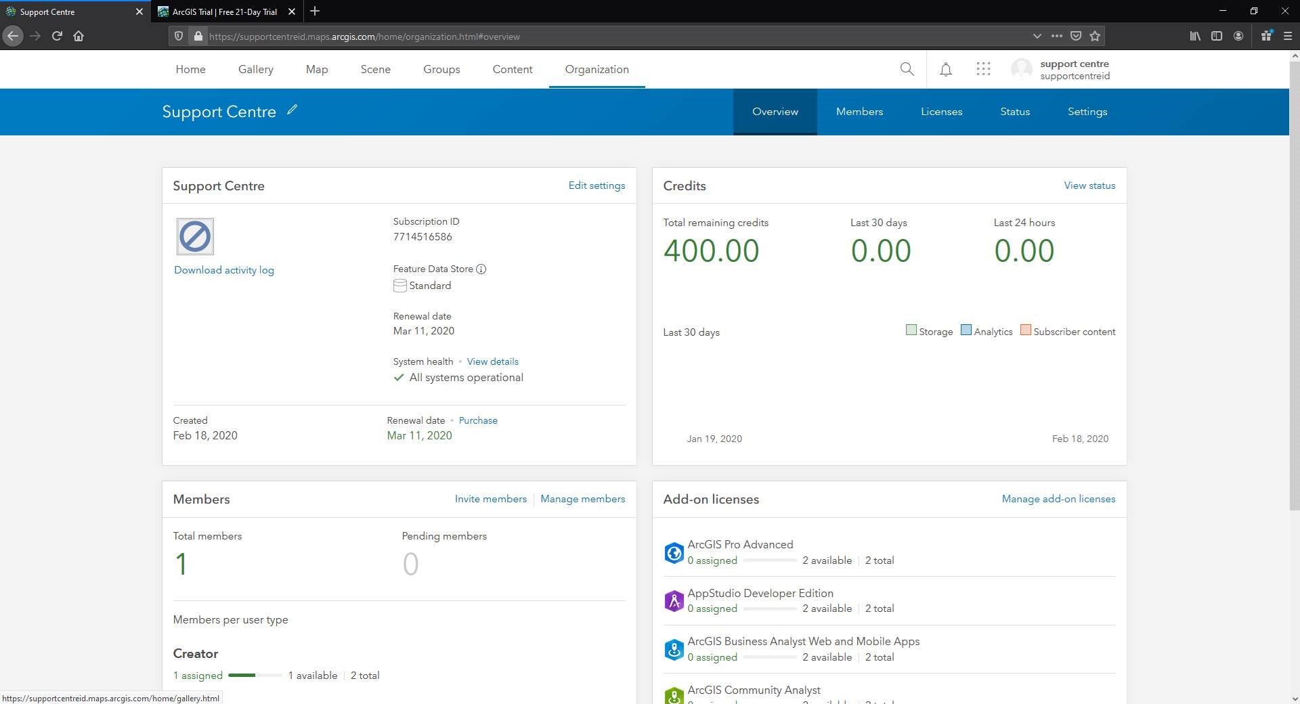Click the browser address bar URL
The width and height of the screenshot is (1300, 704).
(x=364, y=37)
